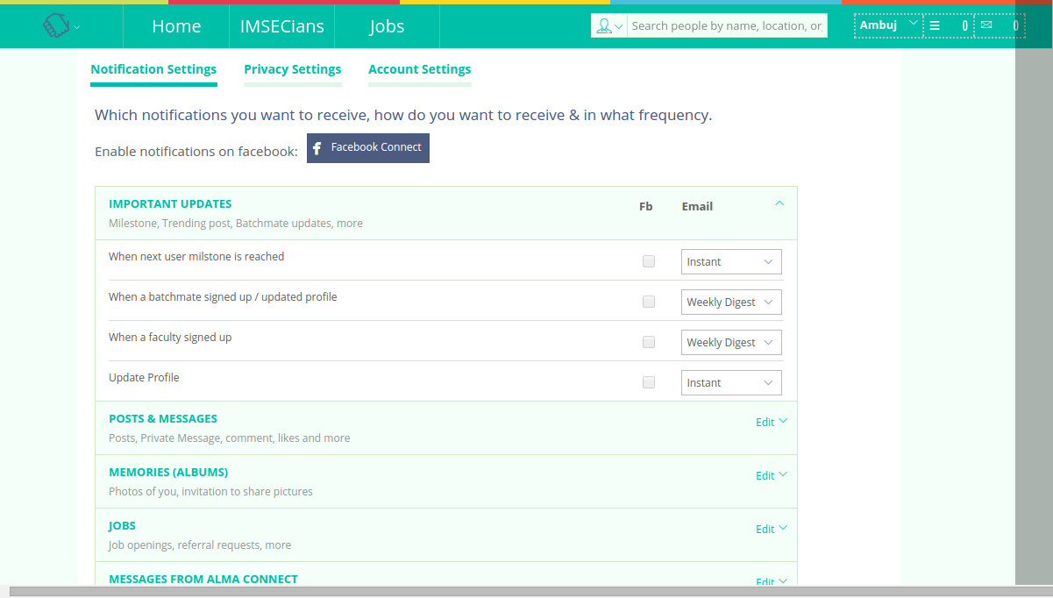Collapse the Important Updates section
The height and width of the screenshot is (598, 1053).
(779, 203)
